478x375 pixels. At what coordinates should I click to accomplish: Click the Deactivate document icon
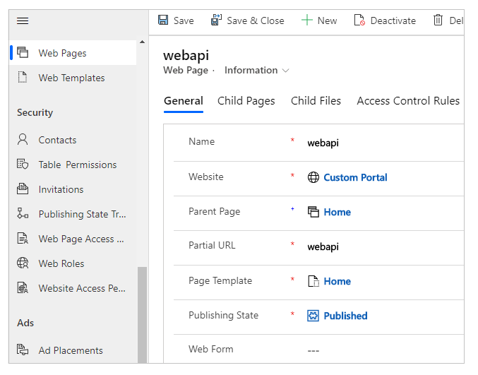(x=359, y=20)
